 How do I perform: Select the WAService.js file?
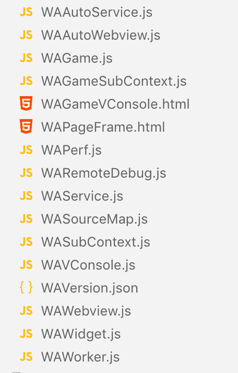[82, 196]
